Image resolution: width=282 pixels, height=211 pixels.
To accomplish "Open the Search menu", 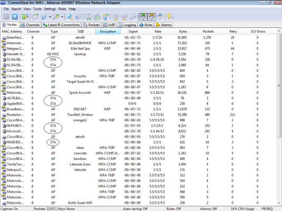I will [16, 9].
